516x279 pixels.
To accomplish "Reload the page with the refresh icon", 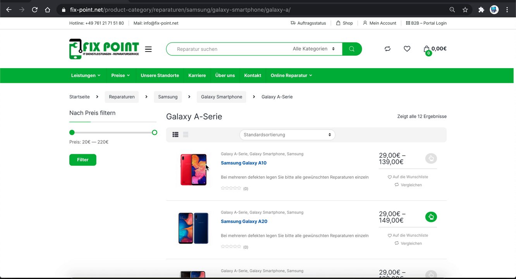I will 35,10.
